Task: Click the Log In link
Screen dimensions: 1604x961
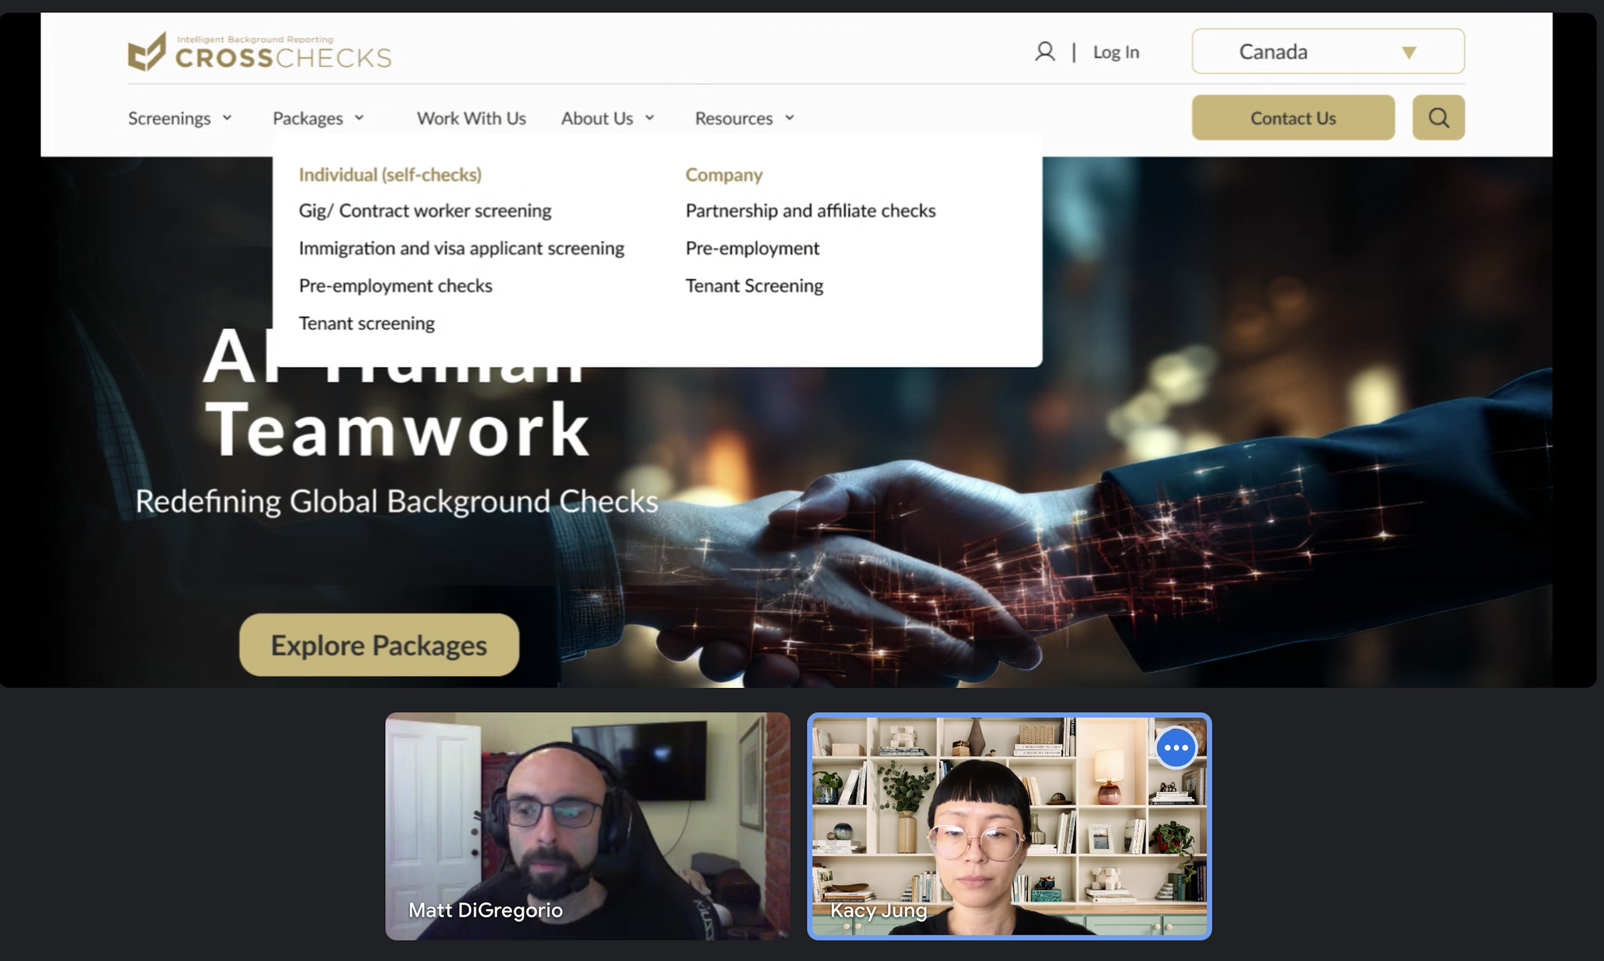Action: pyautogui.click(x=1115, y=53)
